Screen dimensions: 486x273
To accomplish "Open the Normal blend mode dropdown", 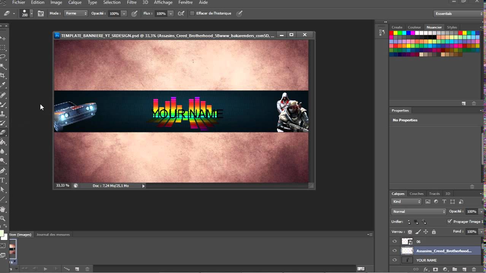I will (418, 212).
